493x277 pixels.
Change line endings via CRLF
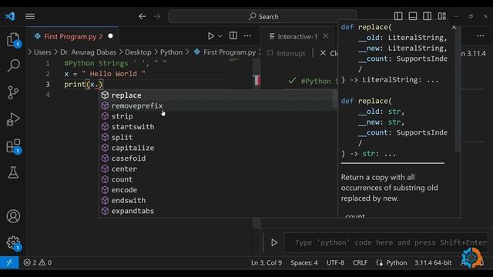click(x=360, y=262)
